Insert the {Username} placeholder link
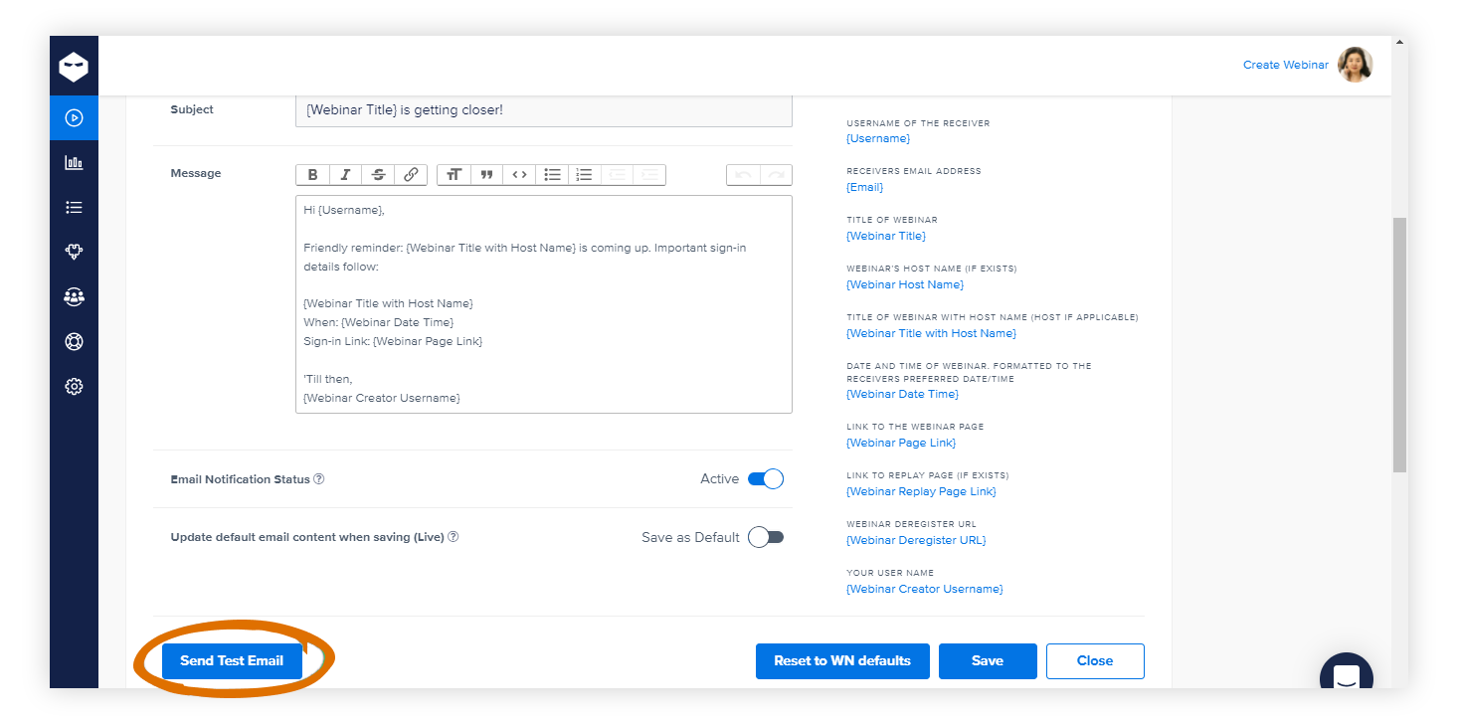 point(878,138)
